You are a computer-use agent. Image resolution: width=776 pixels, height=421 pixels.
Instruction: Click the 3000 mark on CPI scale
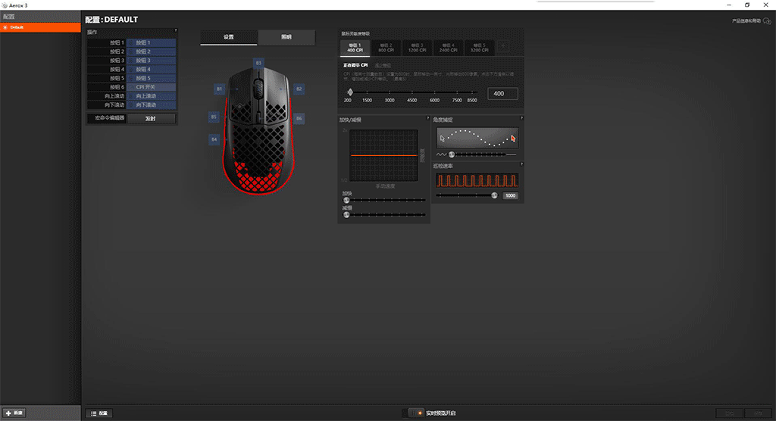[390, 100]
